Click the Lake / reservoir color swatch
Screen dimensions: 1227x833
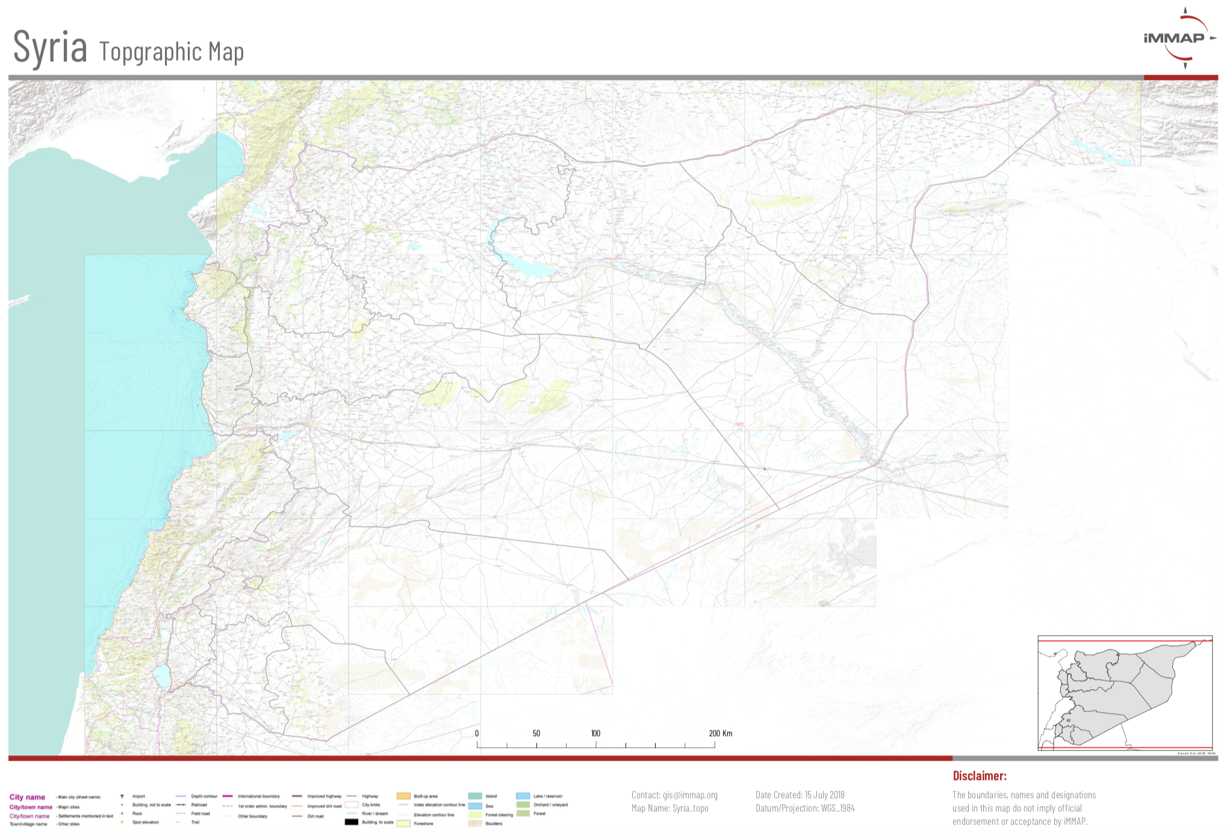[x=523, y=796]
